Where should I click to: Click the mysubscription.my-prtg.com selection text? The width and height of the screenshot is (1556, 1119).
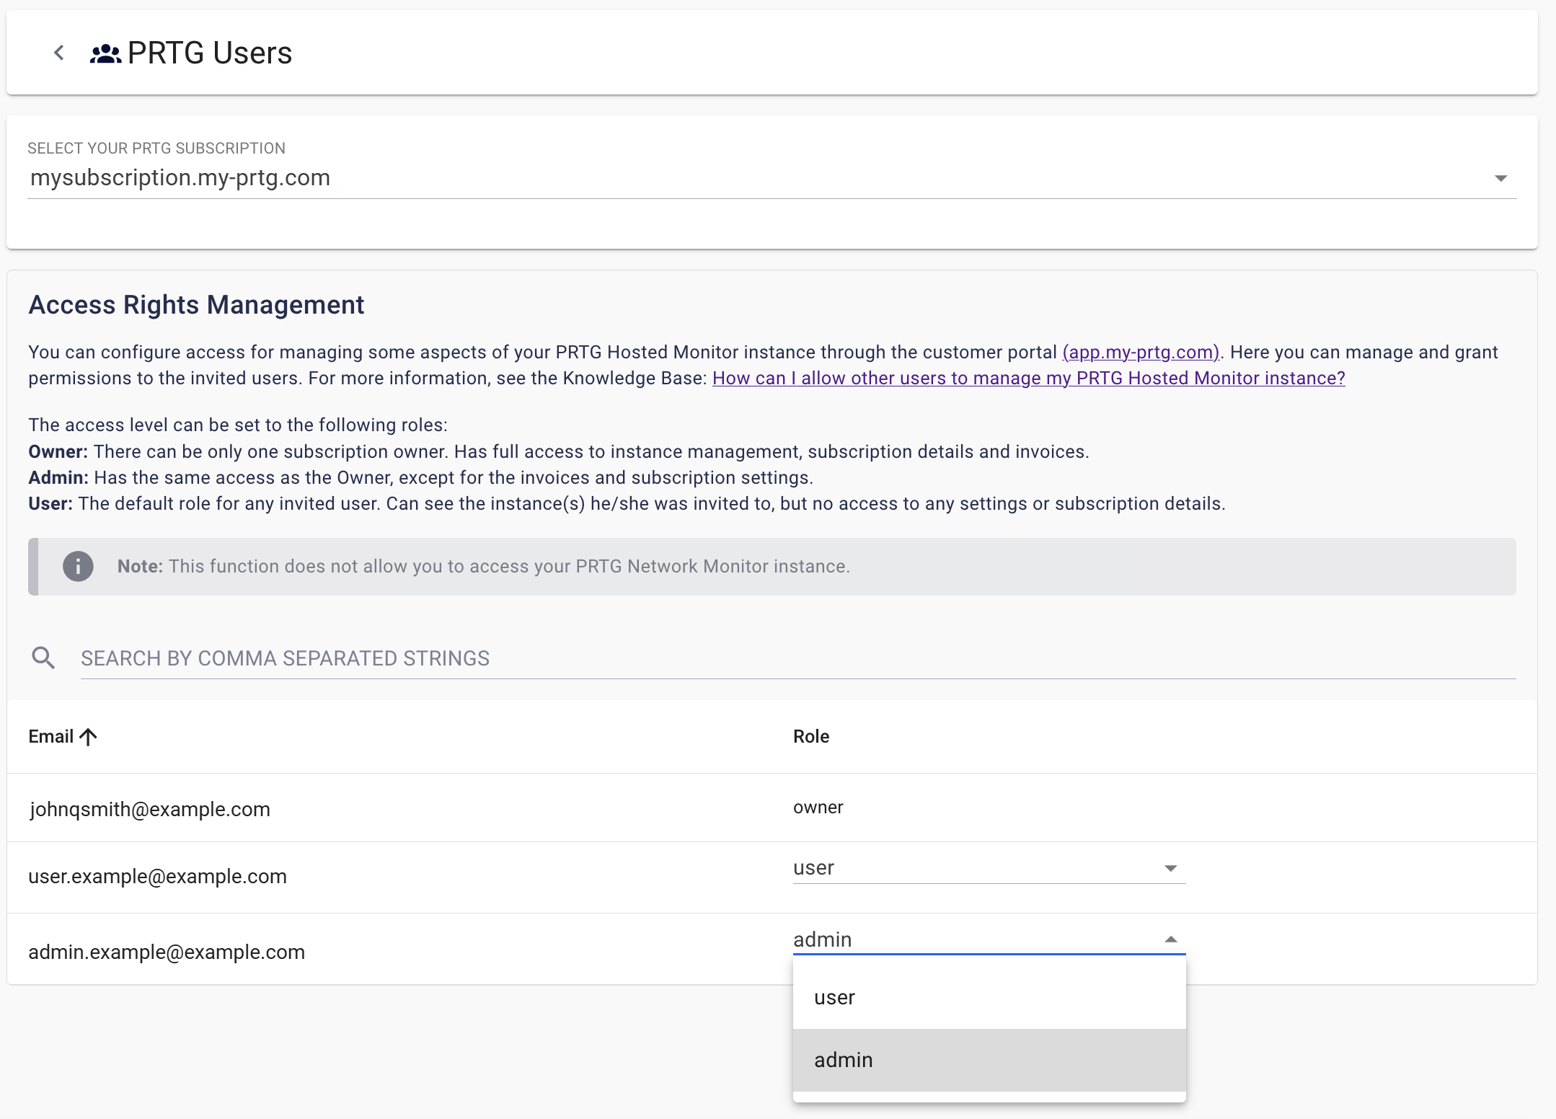[x=180, y=178]
